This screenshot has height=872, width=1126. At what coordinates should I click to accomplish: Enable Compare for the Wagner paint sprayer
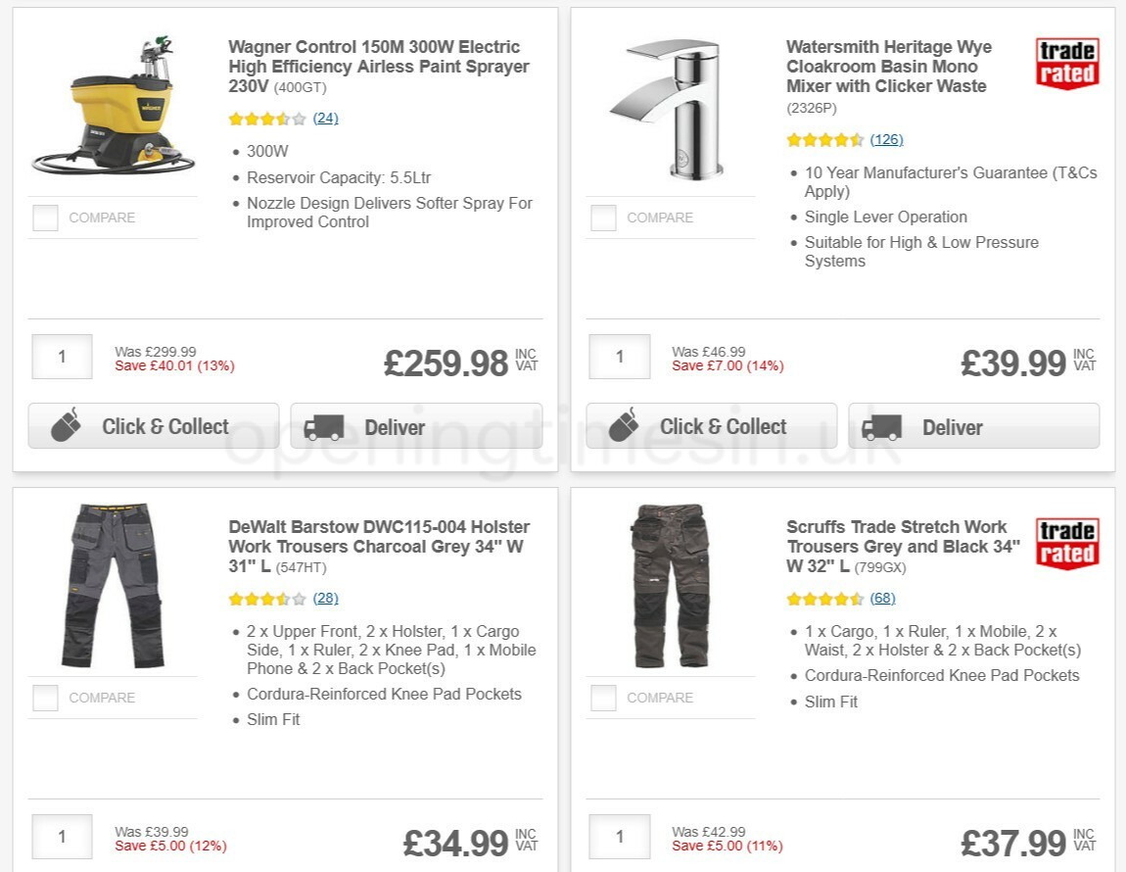click(x=45, y=218)
